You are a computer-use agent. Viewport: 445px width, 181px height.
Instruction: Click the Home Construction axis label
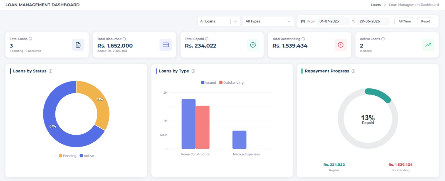click(x=196, y=154)
